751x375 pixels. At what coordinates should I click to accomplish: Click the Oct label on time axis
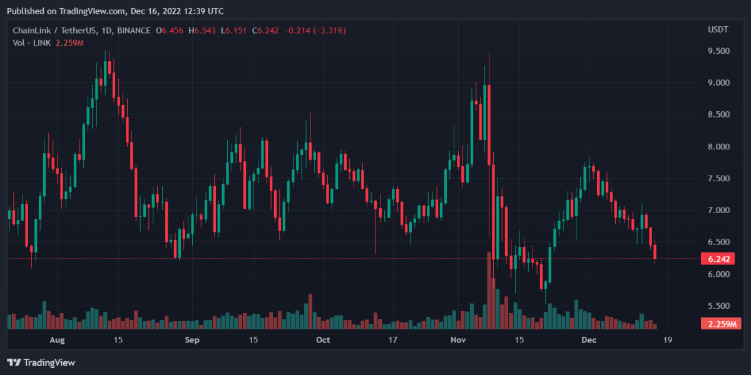click(323, 341)
